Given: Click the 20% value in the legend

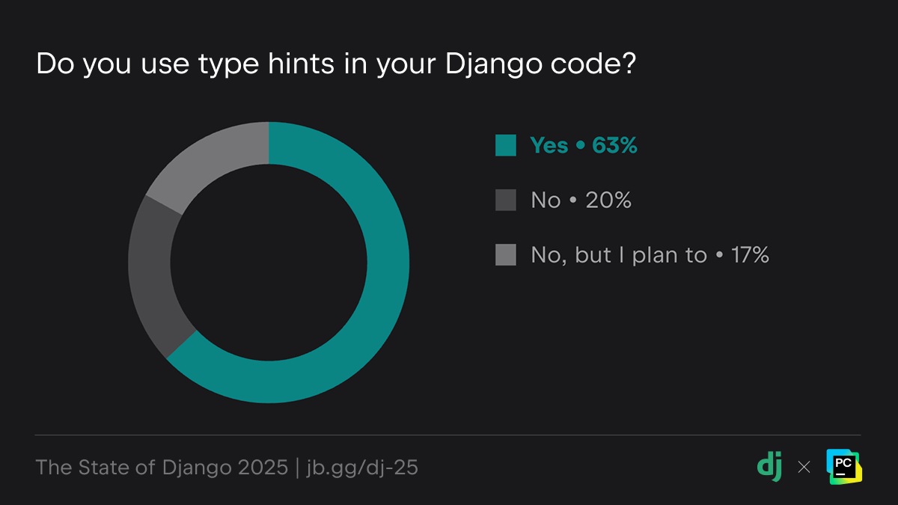Looking at the screenshot, I should click(609, 200).
